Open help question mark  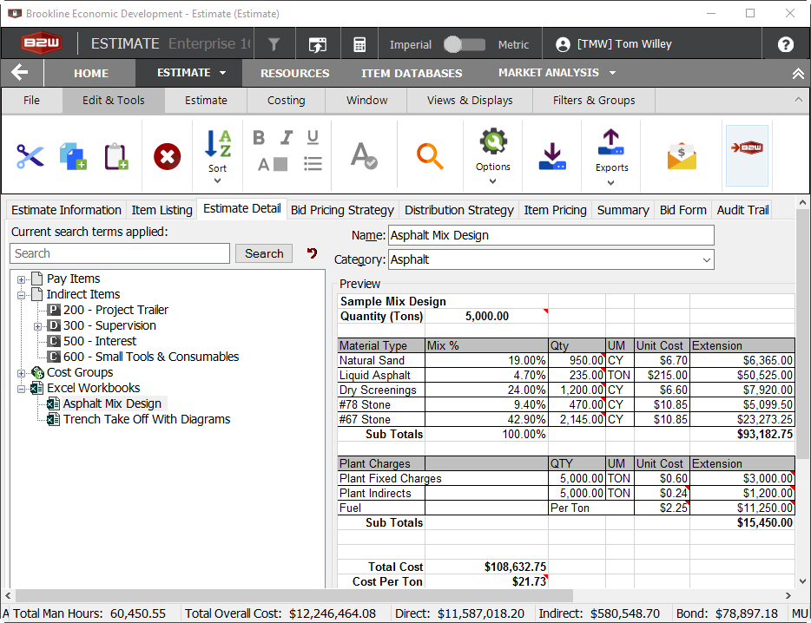click(x=785, y=44)
